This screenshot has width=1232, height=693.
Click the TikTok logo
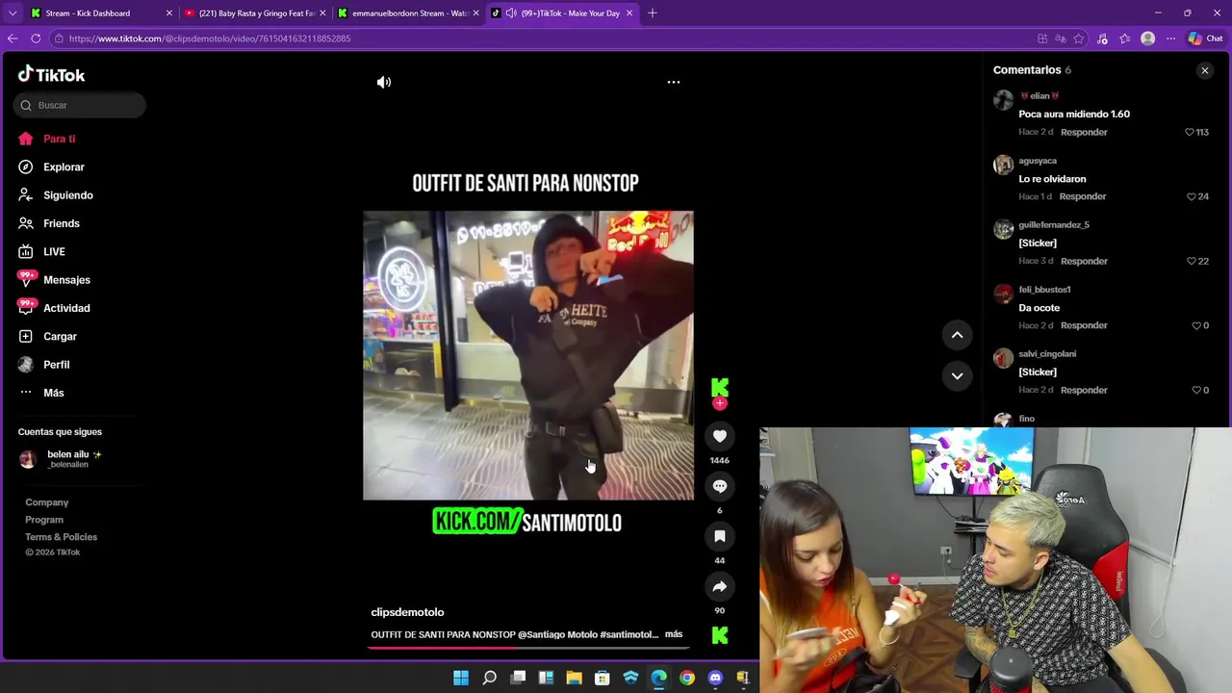(x=52, y=74)
